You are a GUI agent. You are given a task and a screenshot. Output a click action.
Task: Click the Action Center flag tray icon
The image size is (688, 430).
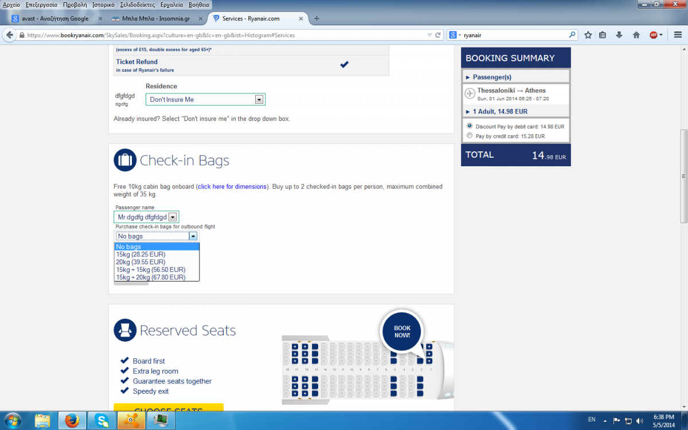pyautogui.click(x=617, y=421)
